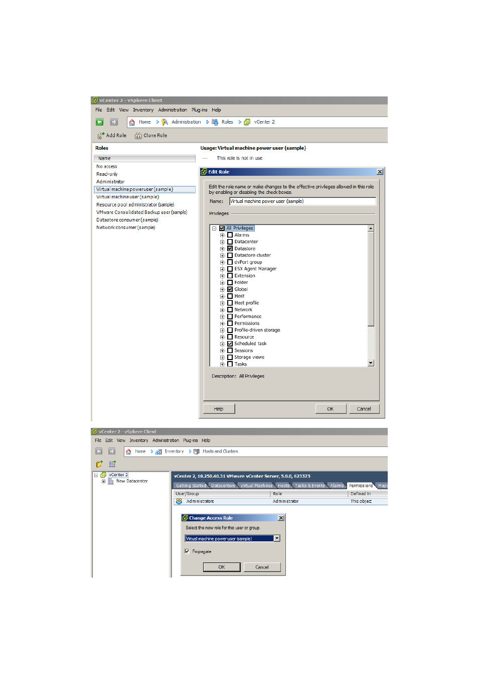Click the role Name input field
The image size is (479, 678).
coord(302,201)
